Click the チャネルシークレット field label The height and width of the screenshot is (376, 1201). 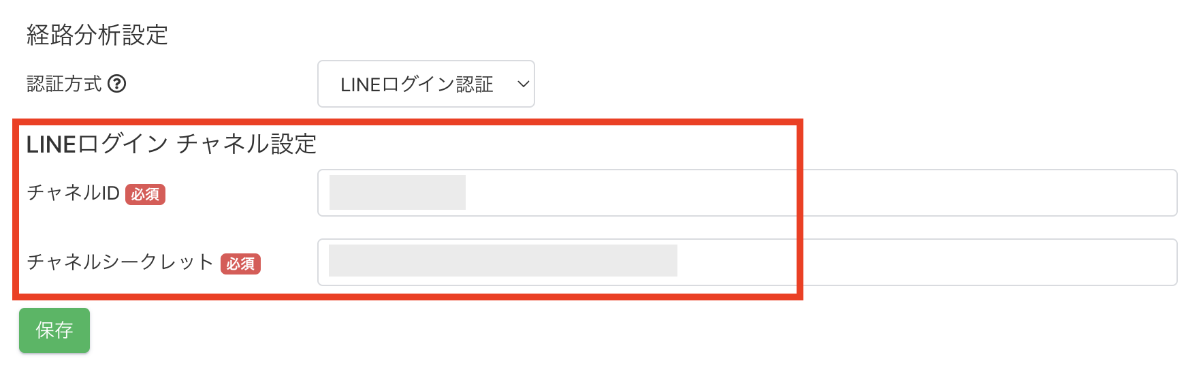120,262
